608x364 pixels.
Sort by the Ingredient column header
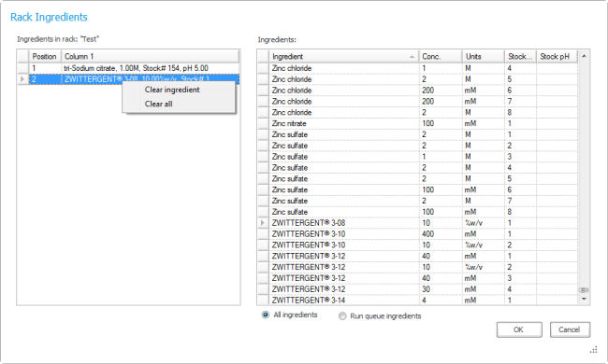[x=343, y=57]
